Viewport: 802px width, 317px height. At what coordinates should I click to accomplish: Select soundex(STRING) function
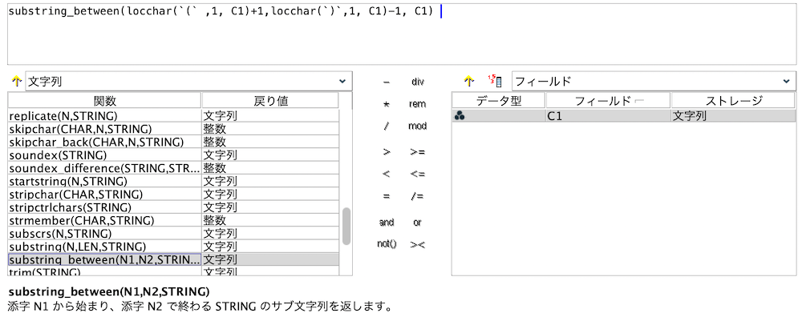tap(105, 155)
